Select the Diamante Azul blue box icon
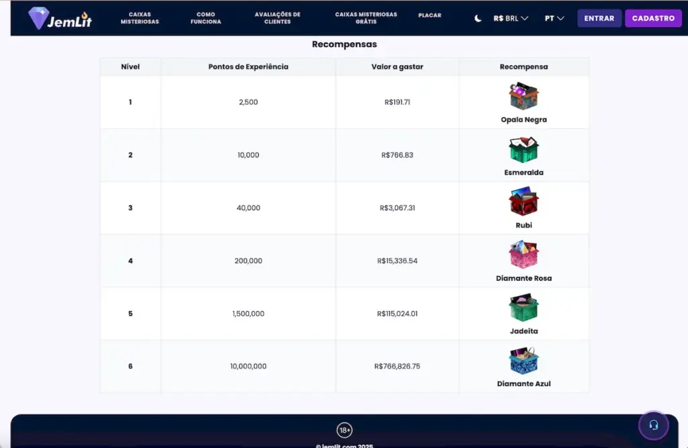 523,360
